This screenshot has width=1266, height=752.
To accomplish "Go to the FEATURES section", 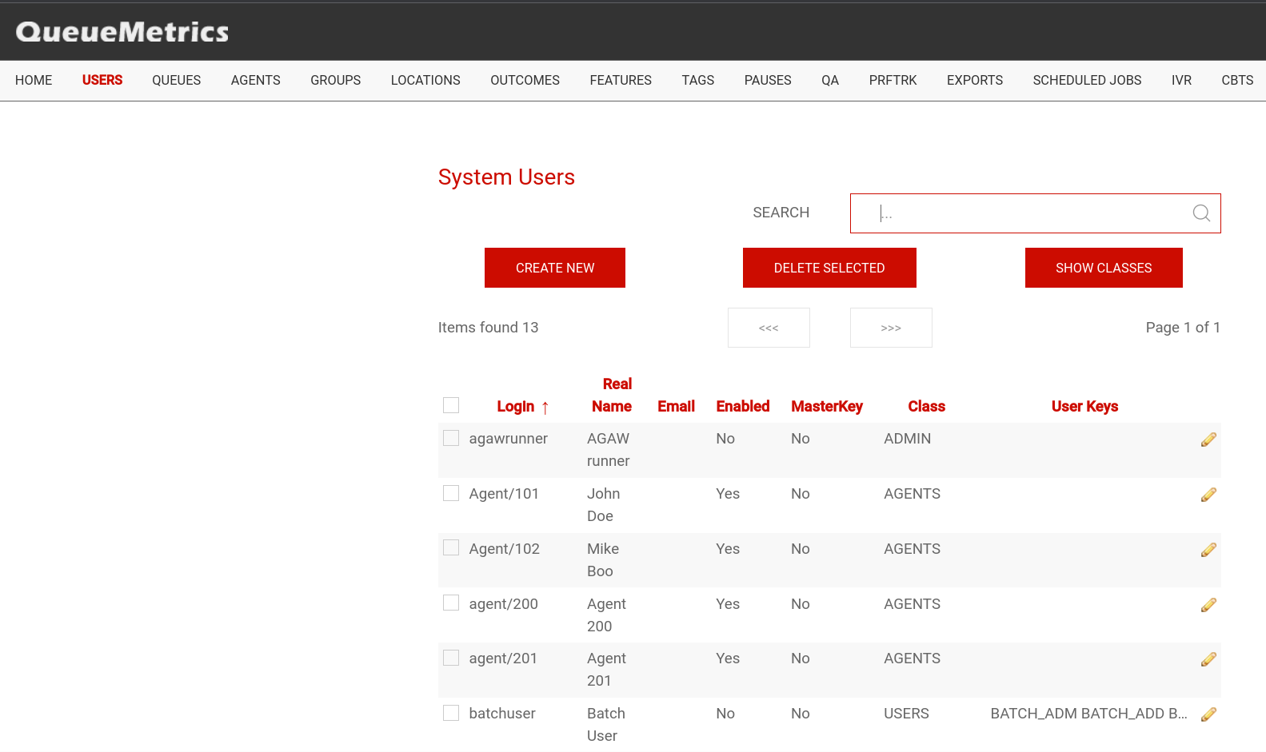I will pyautogui.click(x=621, y=80).
